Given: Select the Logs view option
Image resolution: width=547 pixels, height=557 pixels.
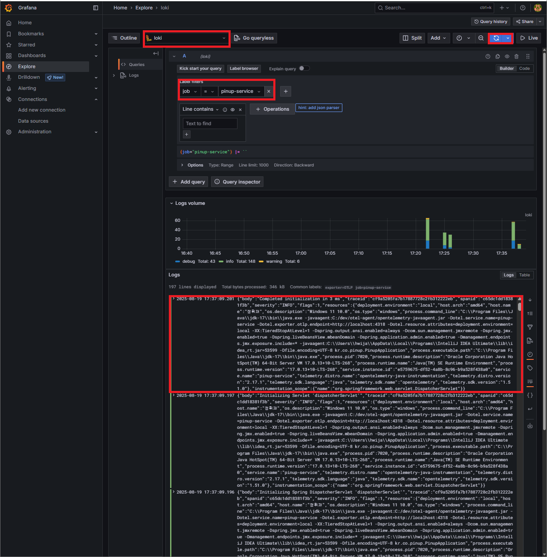Looking at the screenshot, I should [x=509, y=275].
